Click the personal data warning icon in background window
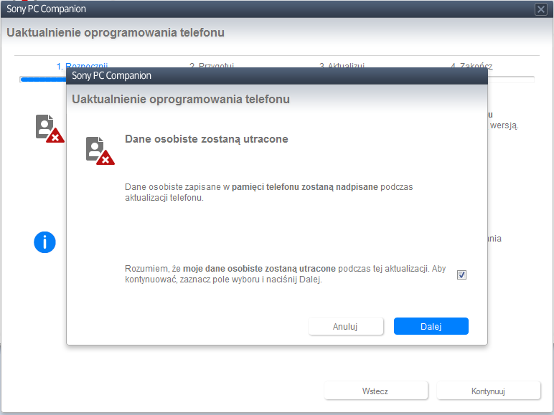 point(50,128)
